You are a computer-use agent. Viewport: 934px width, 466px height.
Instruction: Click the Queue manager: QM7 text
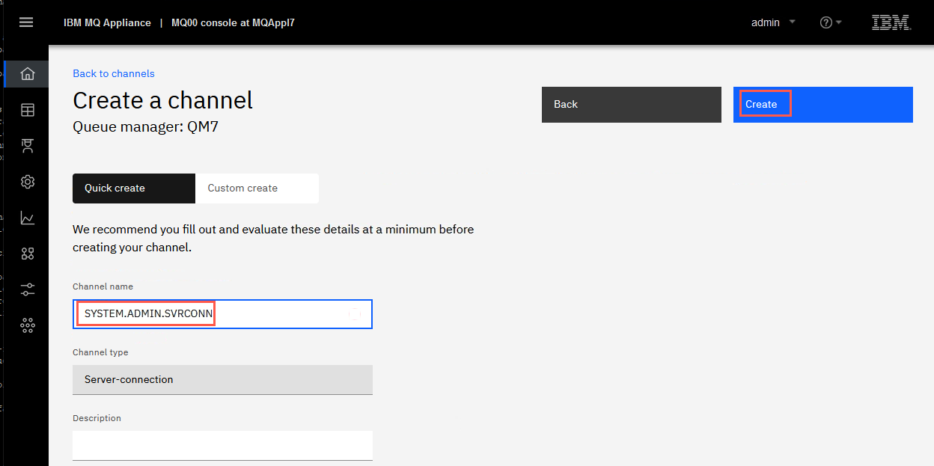[145, 126]
